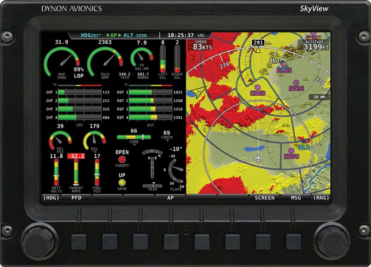Click the left rotary knob under (HDG)

(x=39, y=240)
